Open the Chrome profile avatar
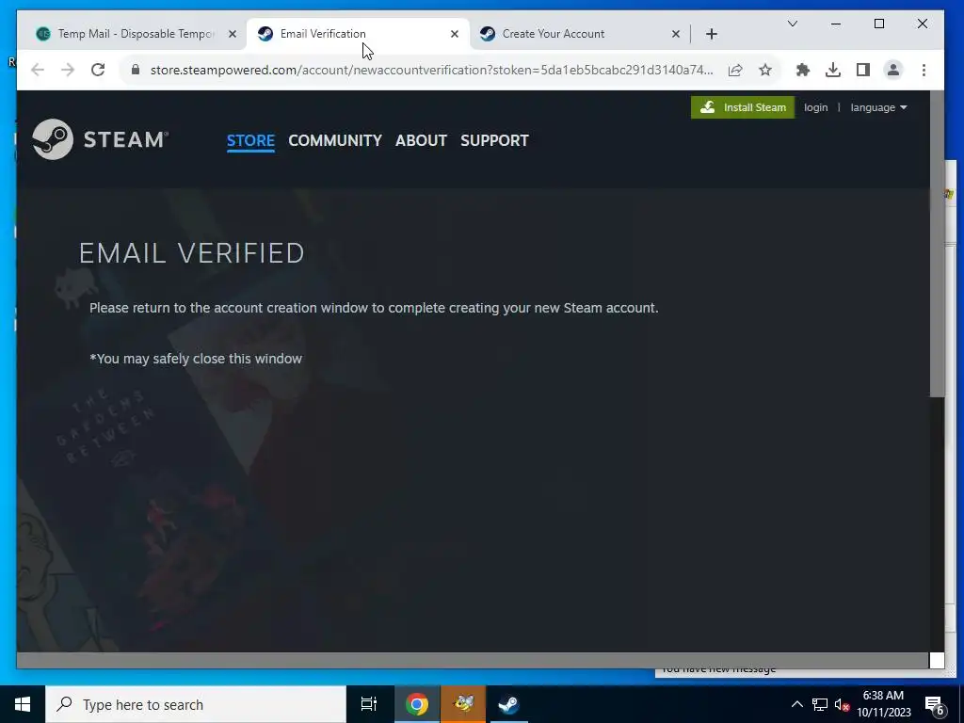The height and width of the screenshot is (723, 964). point(893,70)
